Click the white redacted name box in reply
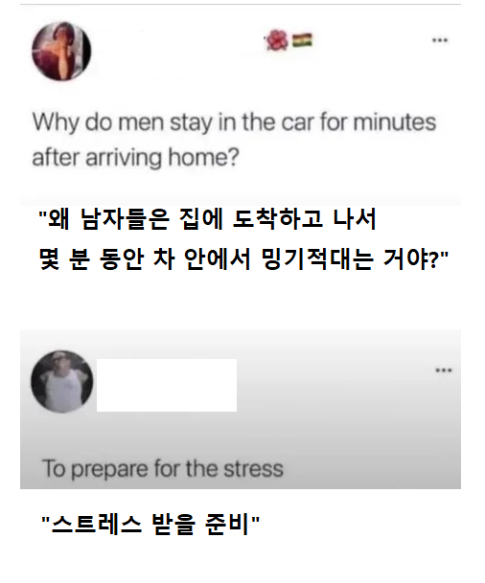This screenshot has height=583, width=485. [x=167, y=385]
